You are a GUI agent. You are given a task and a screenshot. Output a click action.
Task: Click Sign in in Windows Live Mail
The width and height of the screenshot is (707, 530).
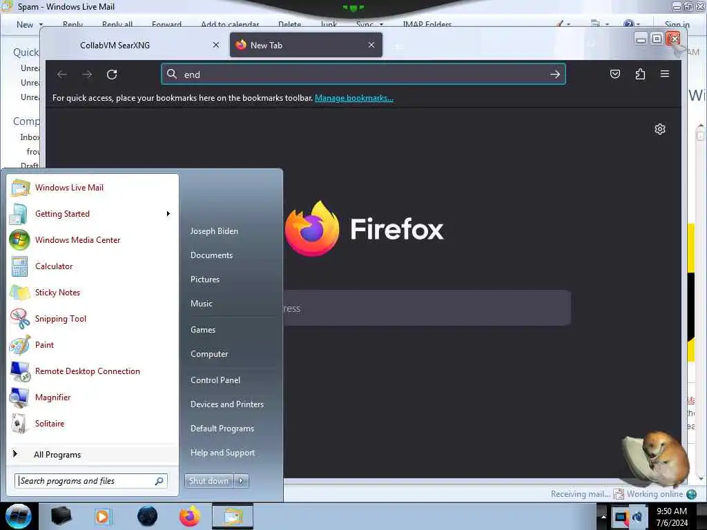677,24
